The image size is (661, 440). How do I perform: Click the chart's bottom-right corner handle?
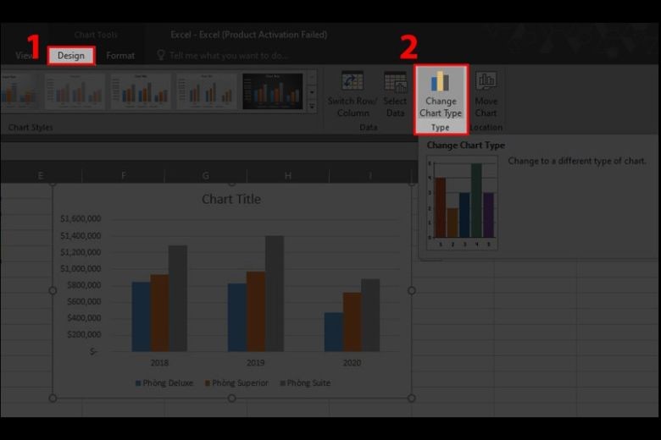[412, 398]
